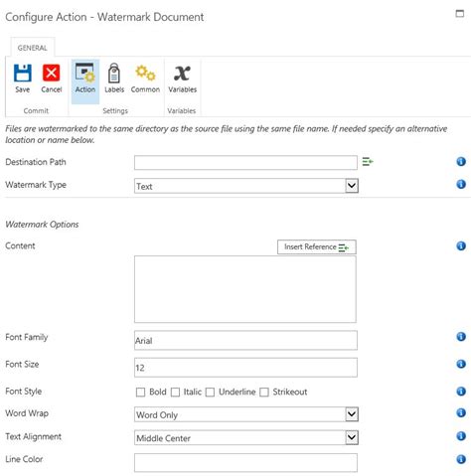
Task: Open the Variables icon
Action: coord(182,74)
